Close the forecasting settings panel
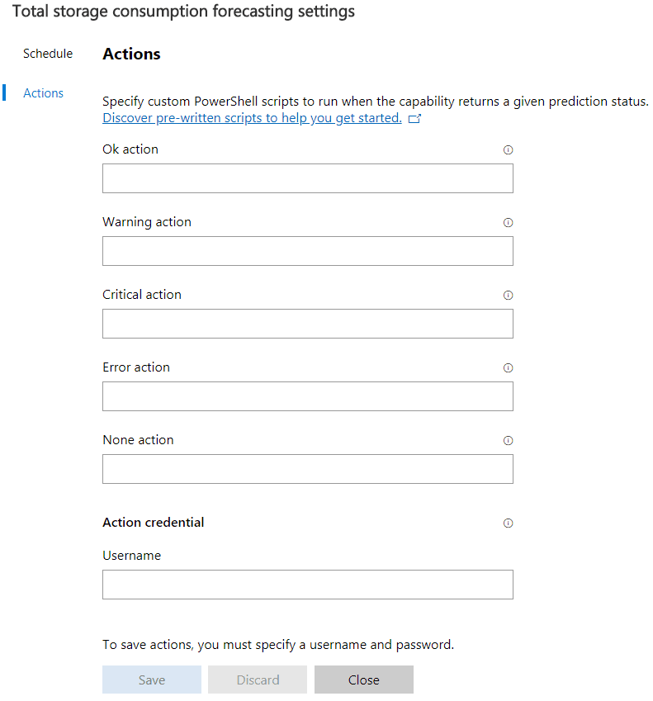The image size is (653, 701). click(x=363, y=680)
